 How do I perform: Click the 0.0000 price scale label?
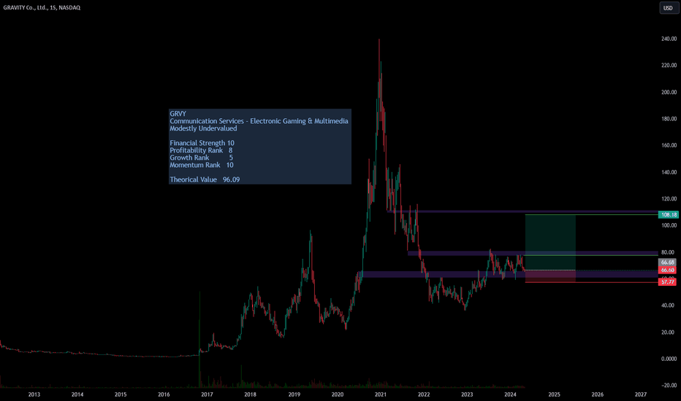point(669,359)
